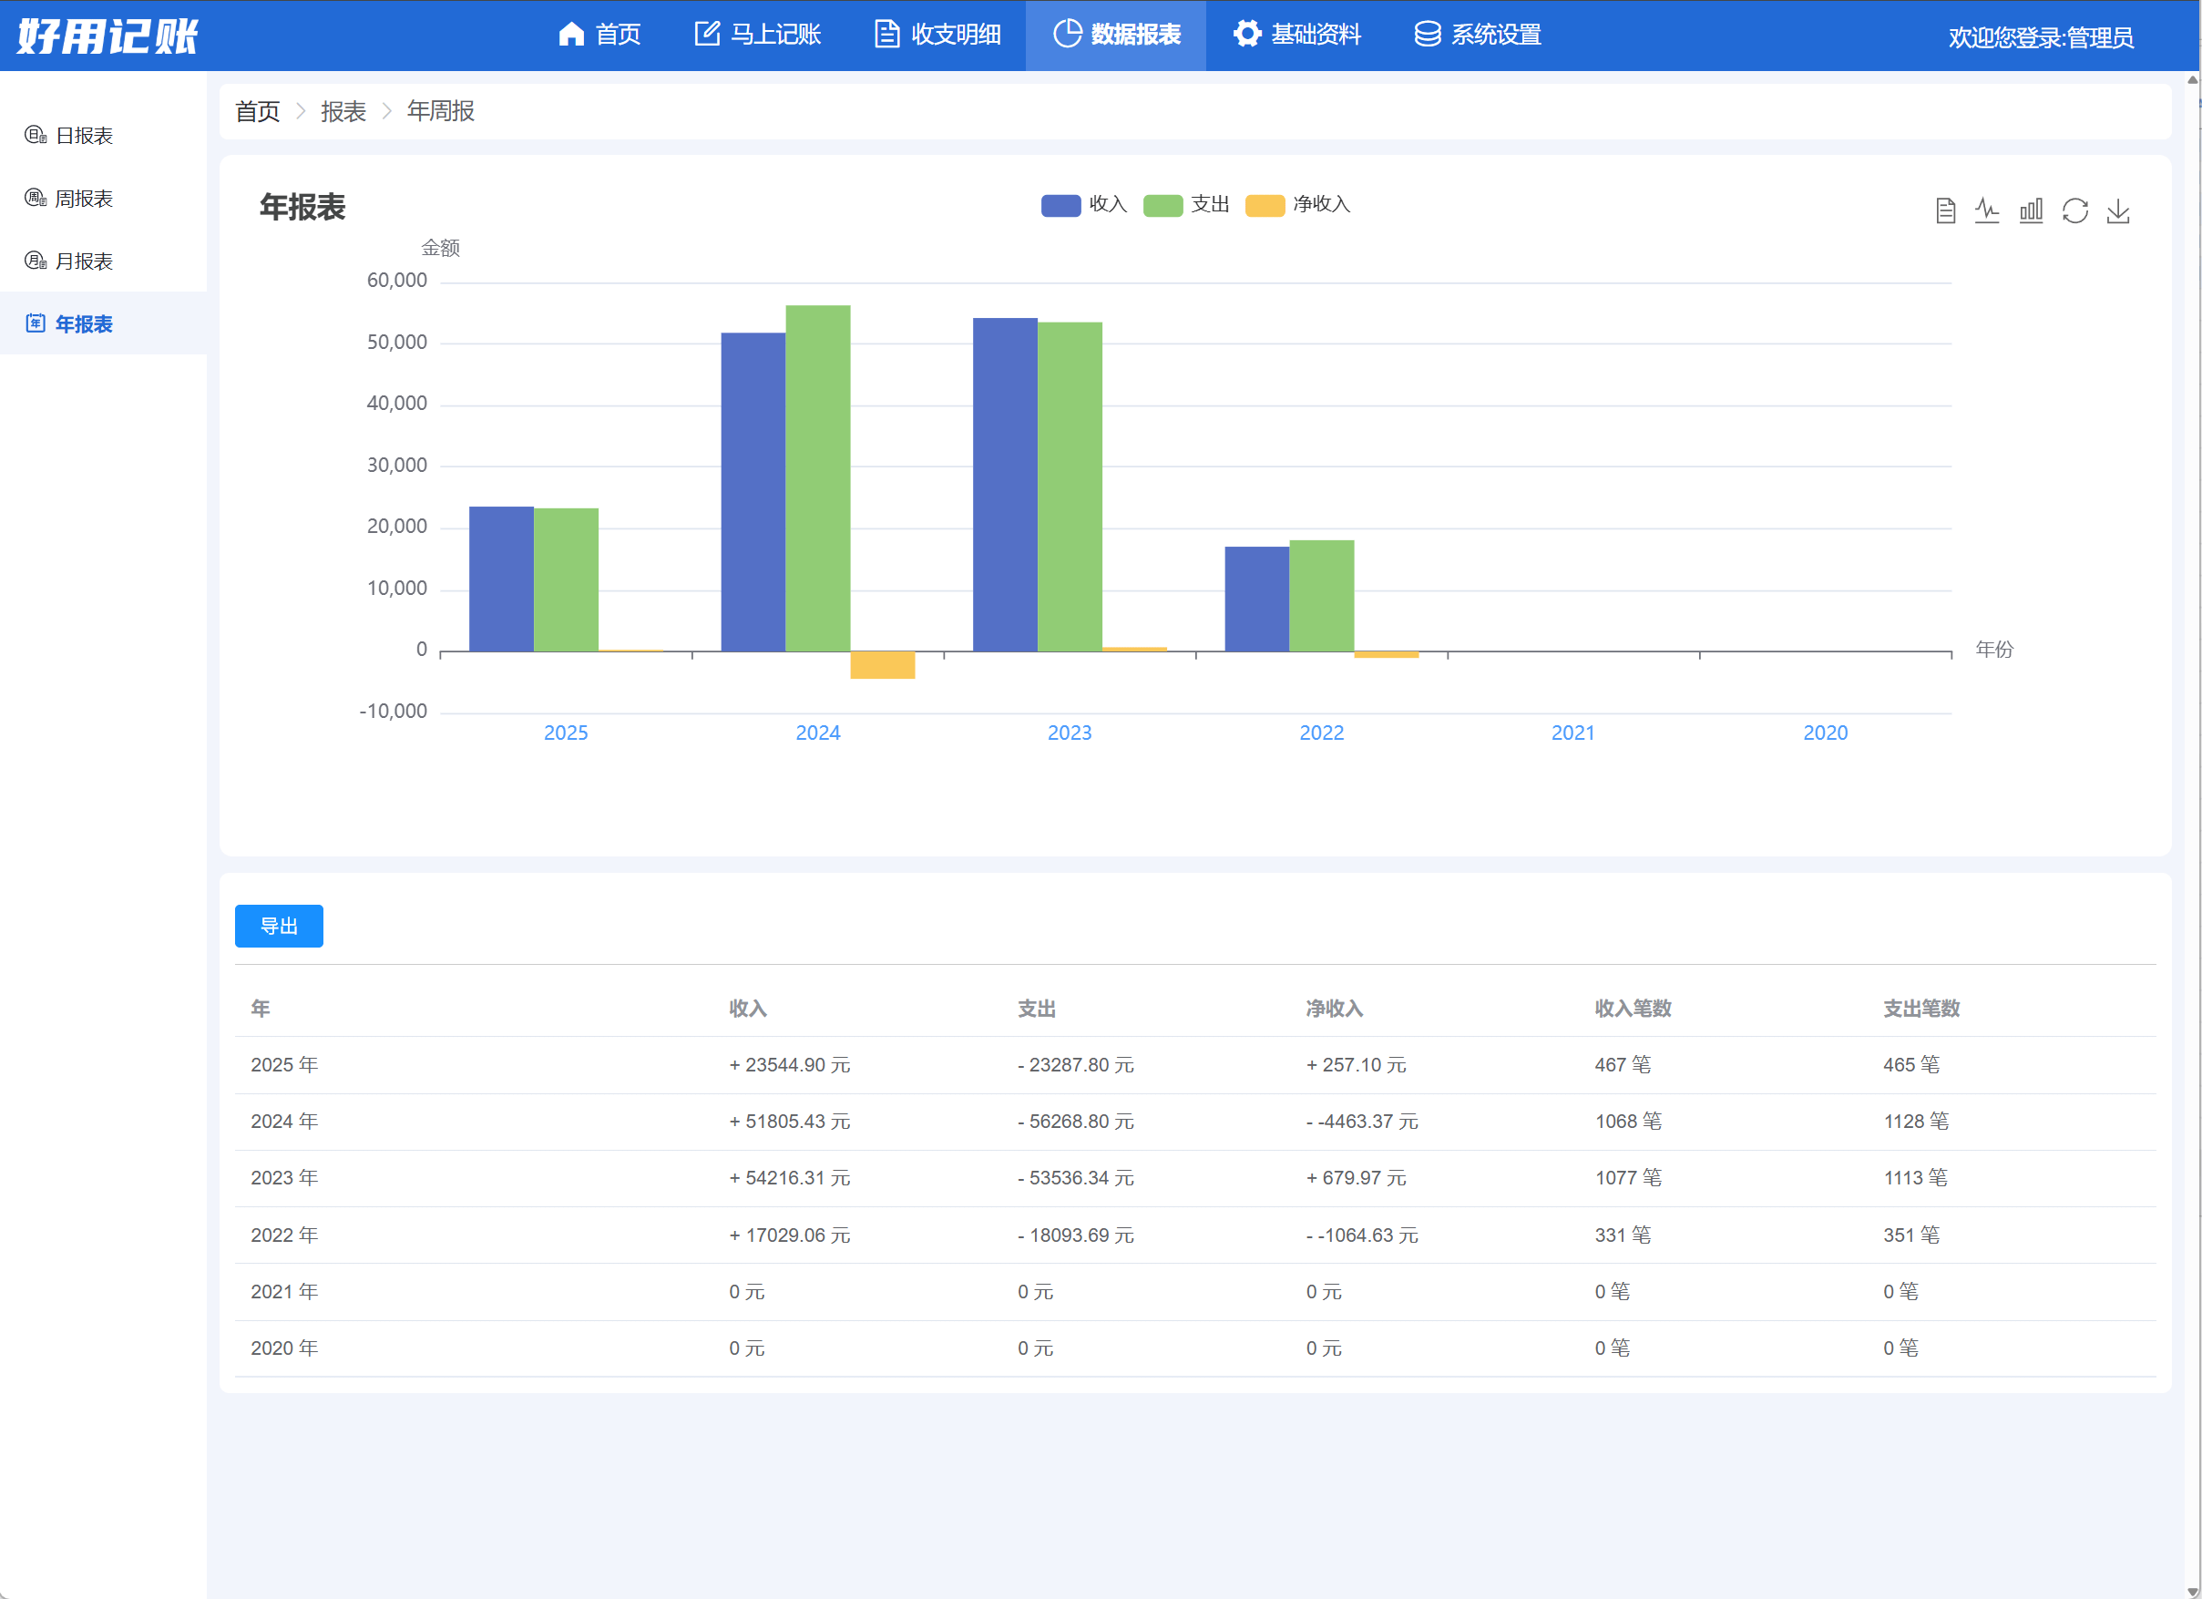2202x1599 pixels.
Task: Click the 欢迎您登录:管理员 user label
Action: point(2041,36)
